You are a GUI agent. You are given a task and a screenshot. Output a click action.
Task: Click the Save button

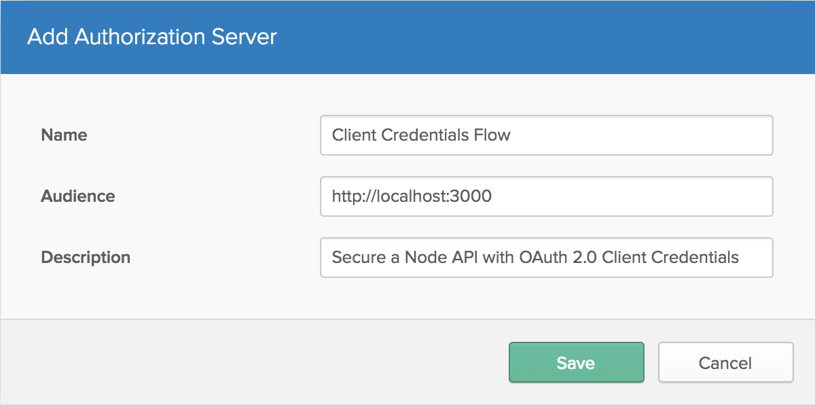pos(576,363)
